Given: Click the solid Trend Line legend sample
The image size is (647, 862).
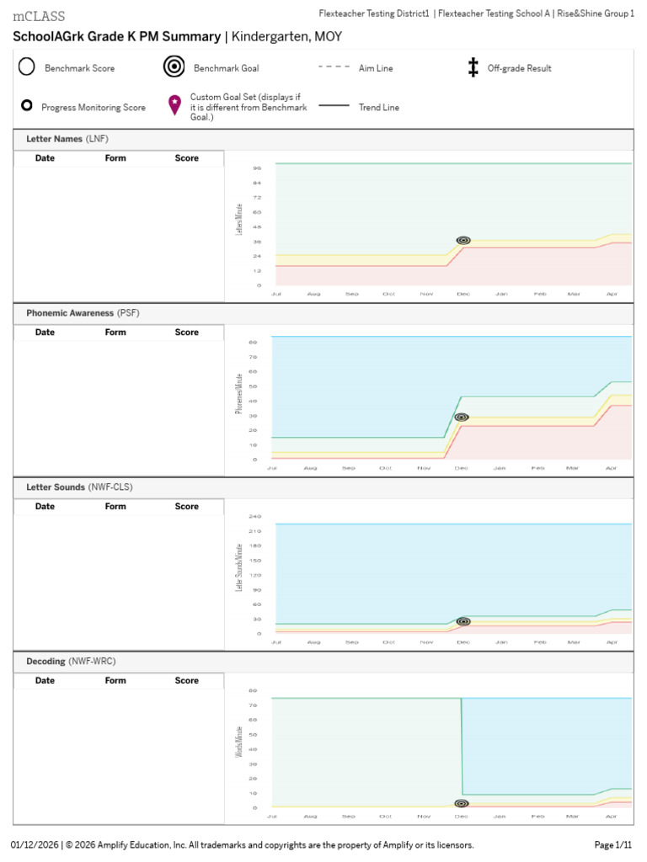Looking at the screenshot, I should point(334,105).
